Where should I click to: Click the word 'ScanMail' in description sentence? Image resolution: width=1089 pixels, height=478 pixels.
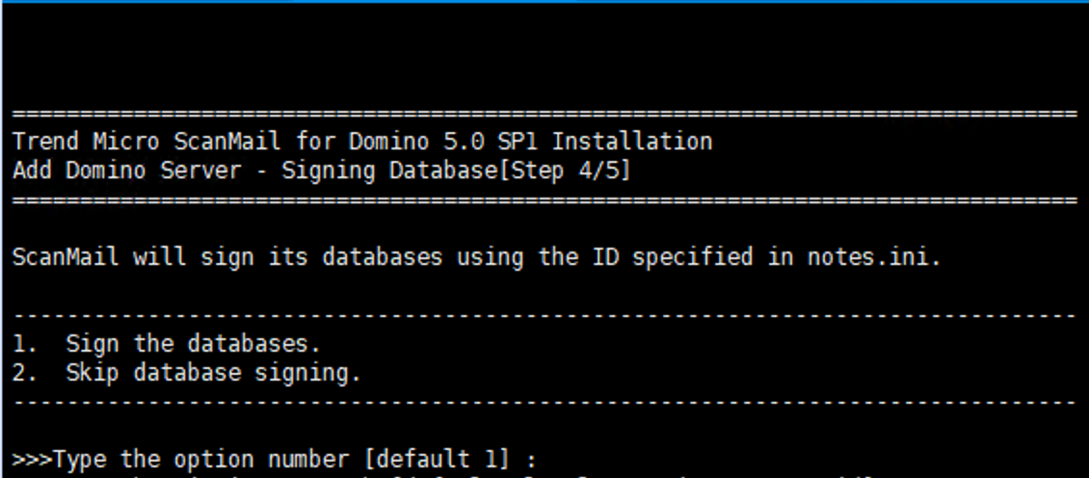coord(66,257)
